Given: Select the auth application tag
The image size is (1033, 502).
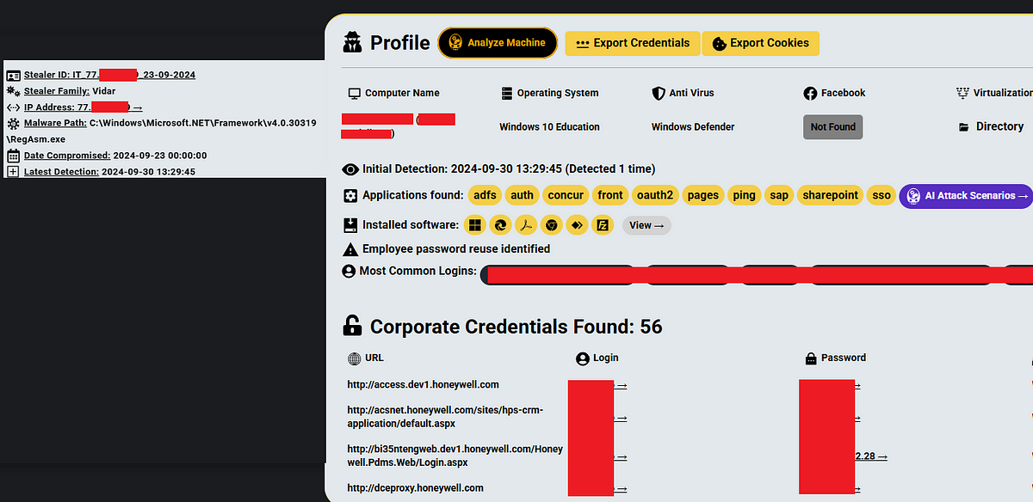Looking at the screenshot, I should [522, 195].
